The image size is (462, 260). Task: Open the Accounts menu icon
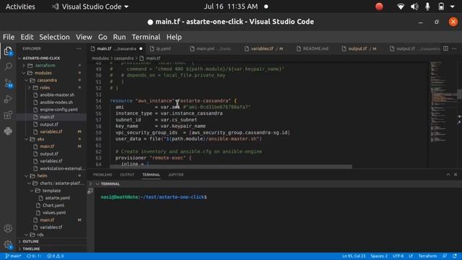point(8,228)
